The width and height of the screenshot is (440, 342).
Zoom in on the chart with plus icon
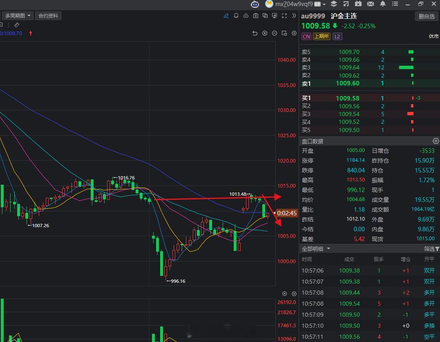[x=265, y=33]
